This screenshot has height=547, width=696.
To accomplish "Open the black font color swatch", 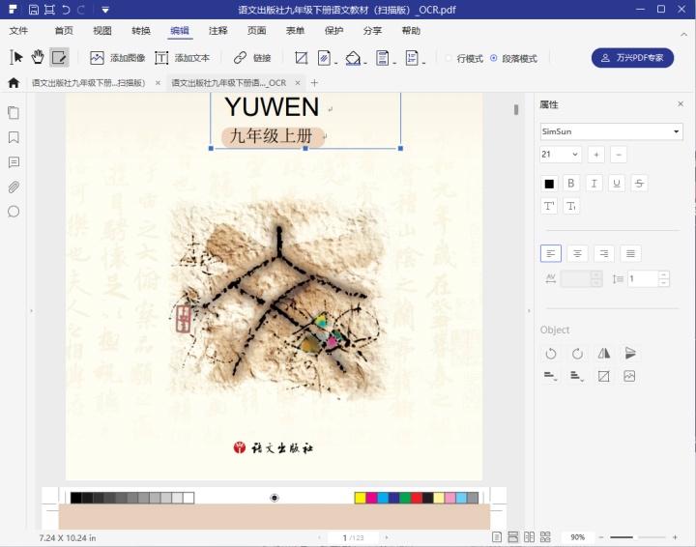I will [549, 184].
